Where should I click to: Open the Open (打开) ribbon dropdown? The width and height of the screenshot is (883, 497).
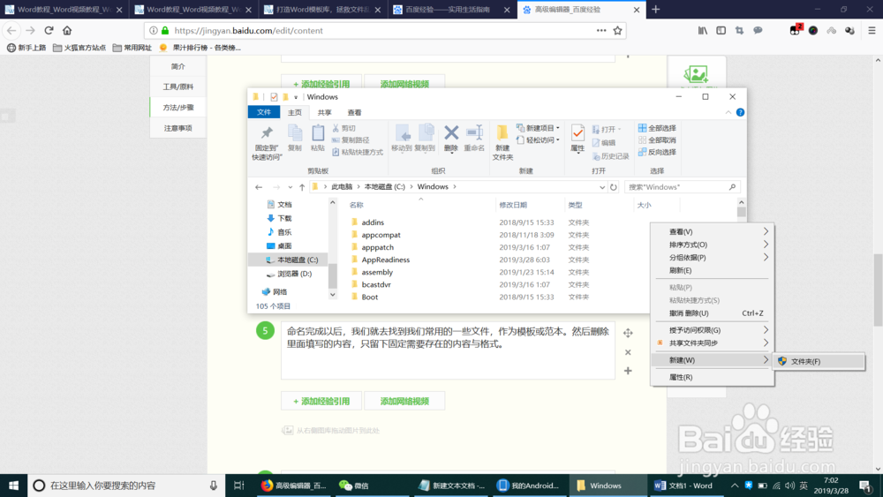(x=608, y=130)
